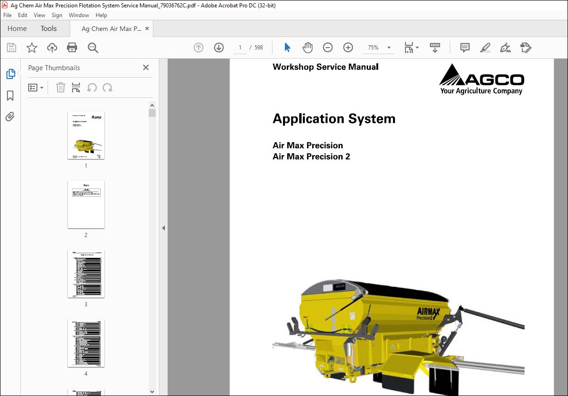The width and height of the screenshot is (568, 396).
Task: Select the Ag Chem Air Max document tab
Action: [x=111, y=29]
